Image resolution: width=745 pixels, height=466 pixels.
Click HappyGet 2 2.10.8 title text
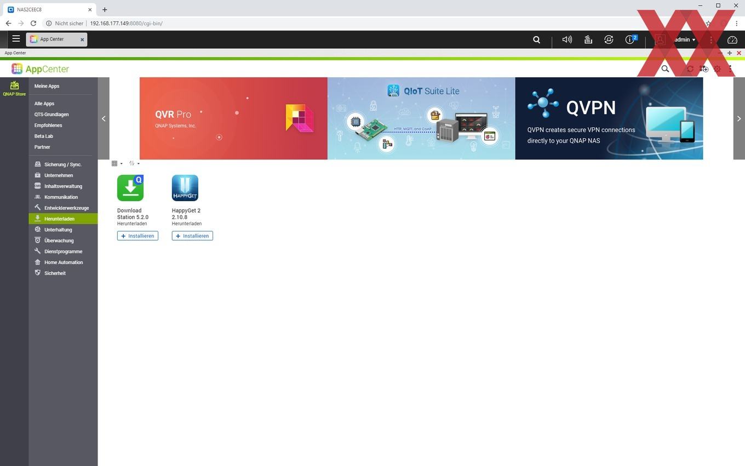click(186, 214)
